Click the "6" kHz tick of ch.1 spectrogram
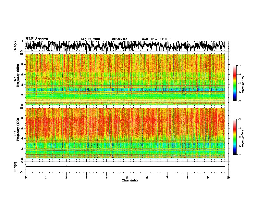257x199 pixels. (x=23, y=75)
